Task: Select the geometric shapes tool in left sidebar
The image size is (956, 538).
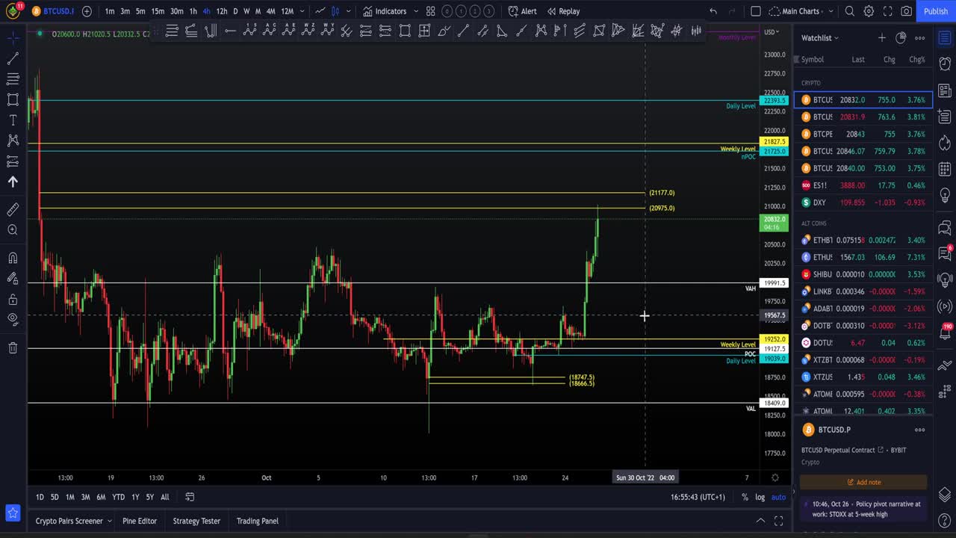Action: [x=13, y=99]
